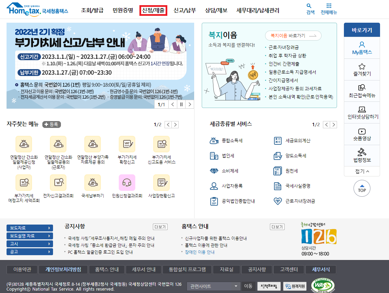
Task: Open the 민원증명 menu
Action: click(x=123, y=10)
